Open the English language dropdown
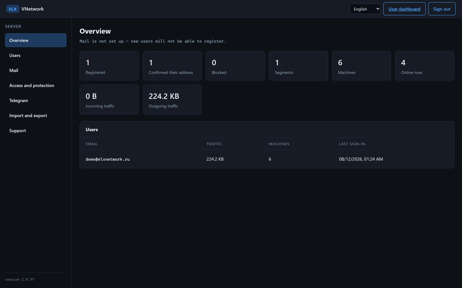 (x=365, y=9)
